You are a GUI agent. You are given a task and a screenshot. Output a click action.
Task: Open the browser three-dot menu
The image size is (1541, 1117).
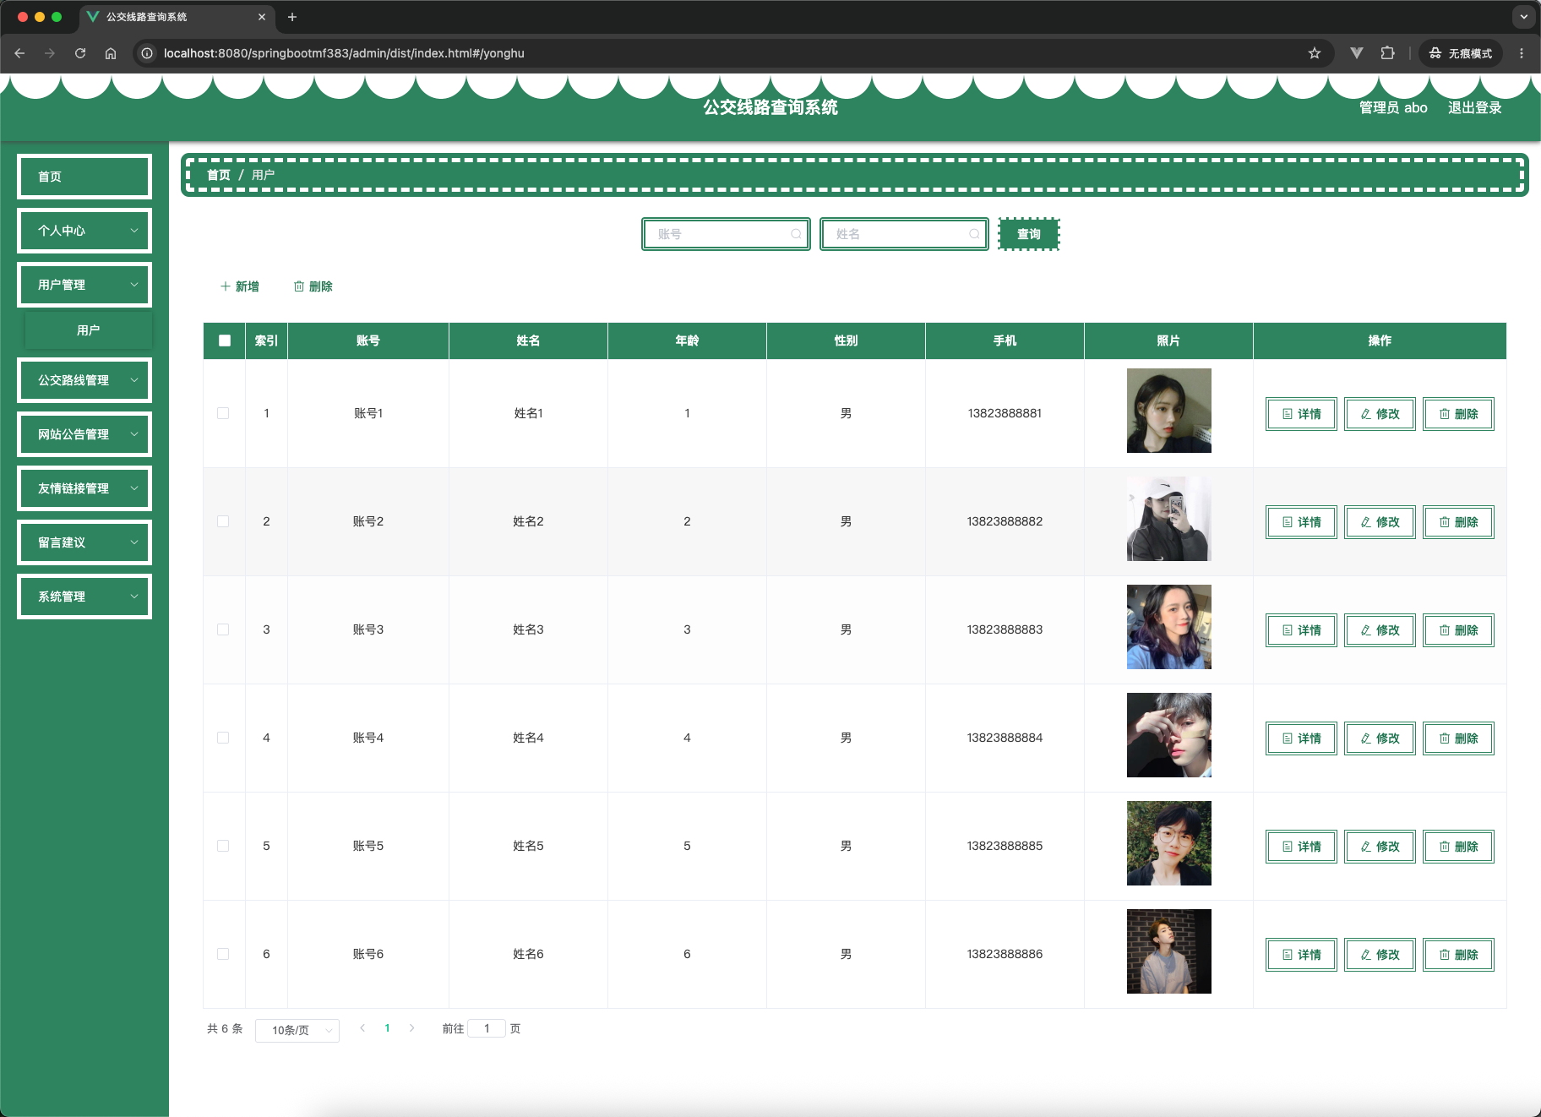click(1522, 53)
